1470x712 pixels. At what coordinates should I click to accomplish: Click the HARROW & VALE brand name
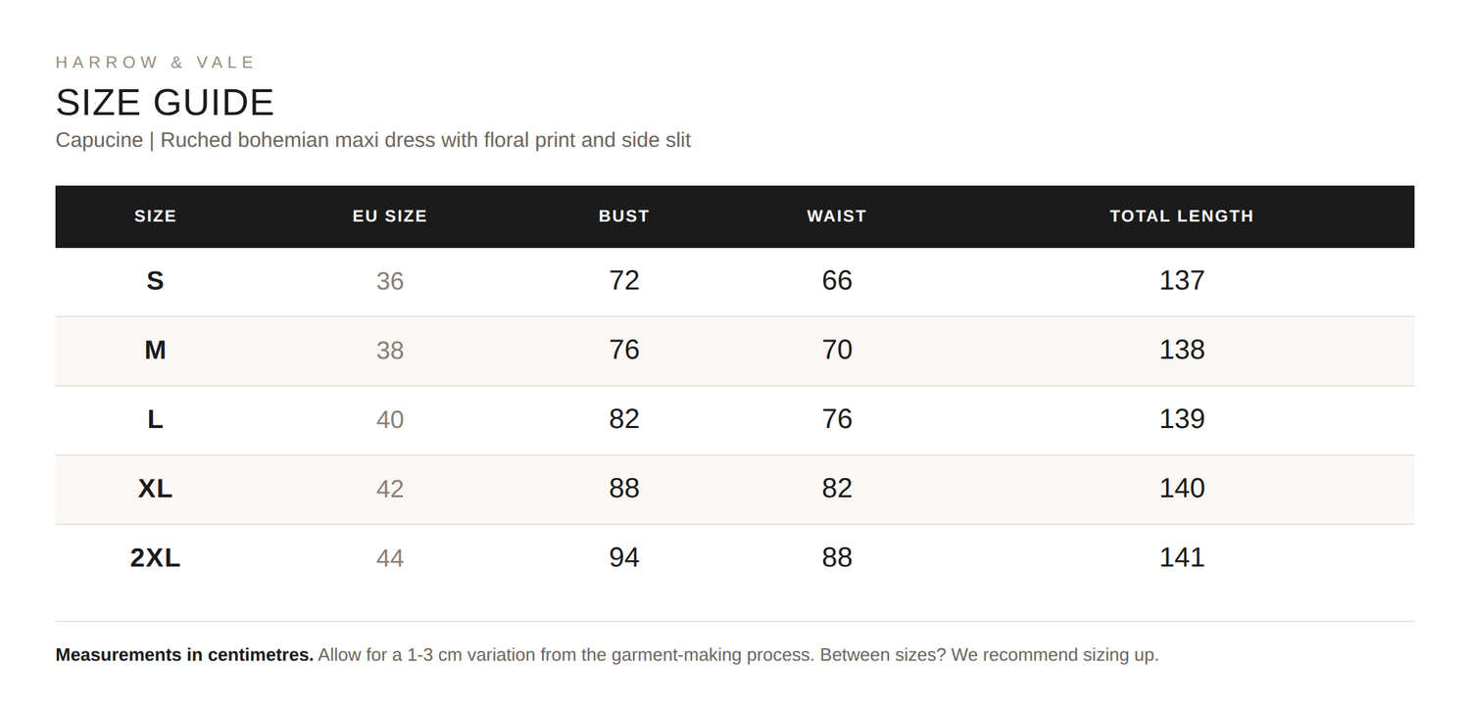155,63
